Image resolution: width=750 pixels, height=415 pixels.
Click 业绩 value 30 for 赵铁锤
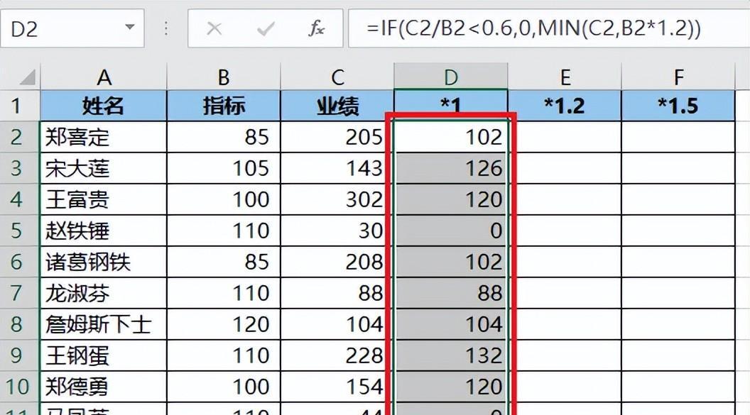[x=337, y=231]
